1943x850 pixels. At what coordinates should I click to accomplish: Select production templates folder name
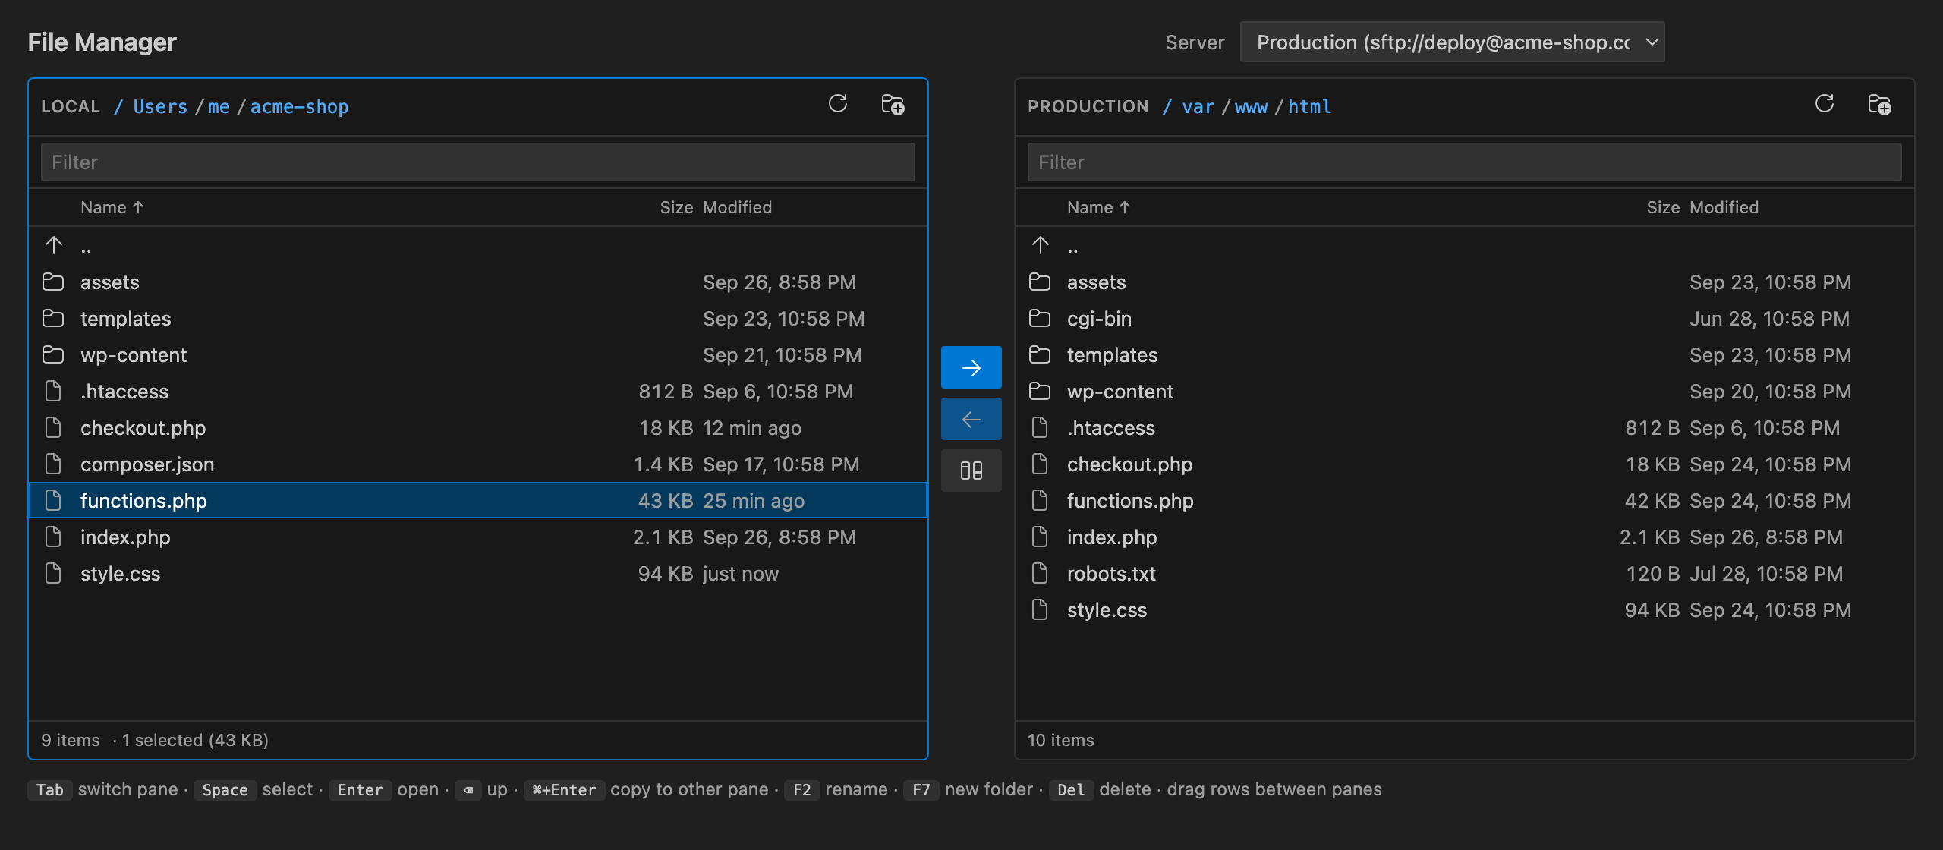1112,355
